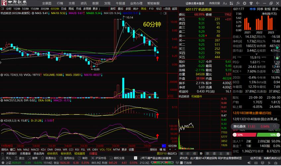Click the 撤单 cancel order icon
This screenshot has width=281, height=166.
(x=29, y=158)
